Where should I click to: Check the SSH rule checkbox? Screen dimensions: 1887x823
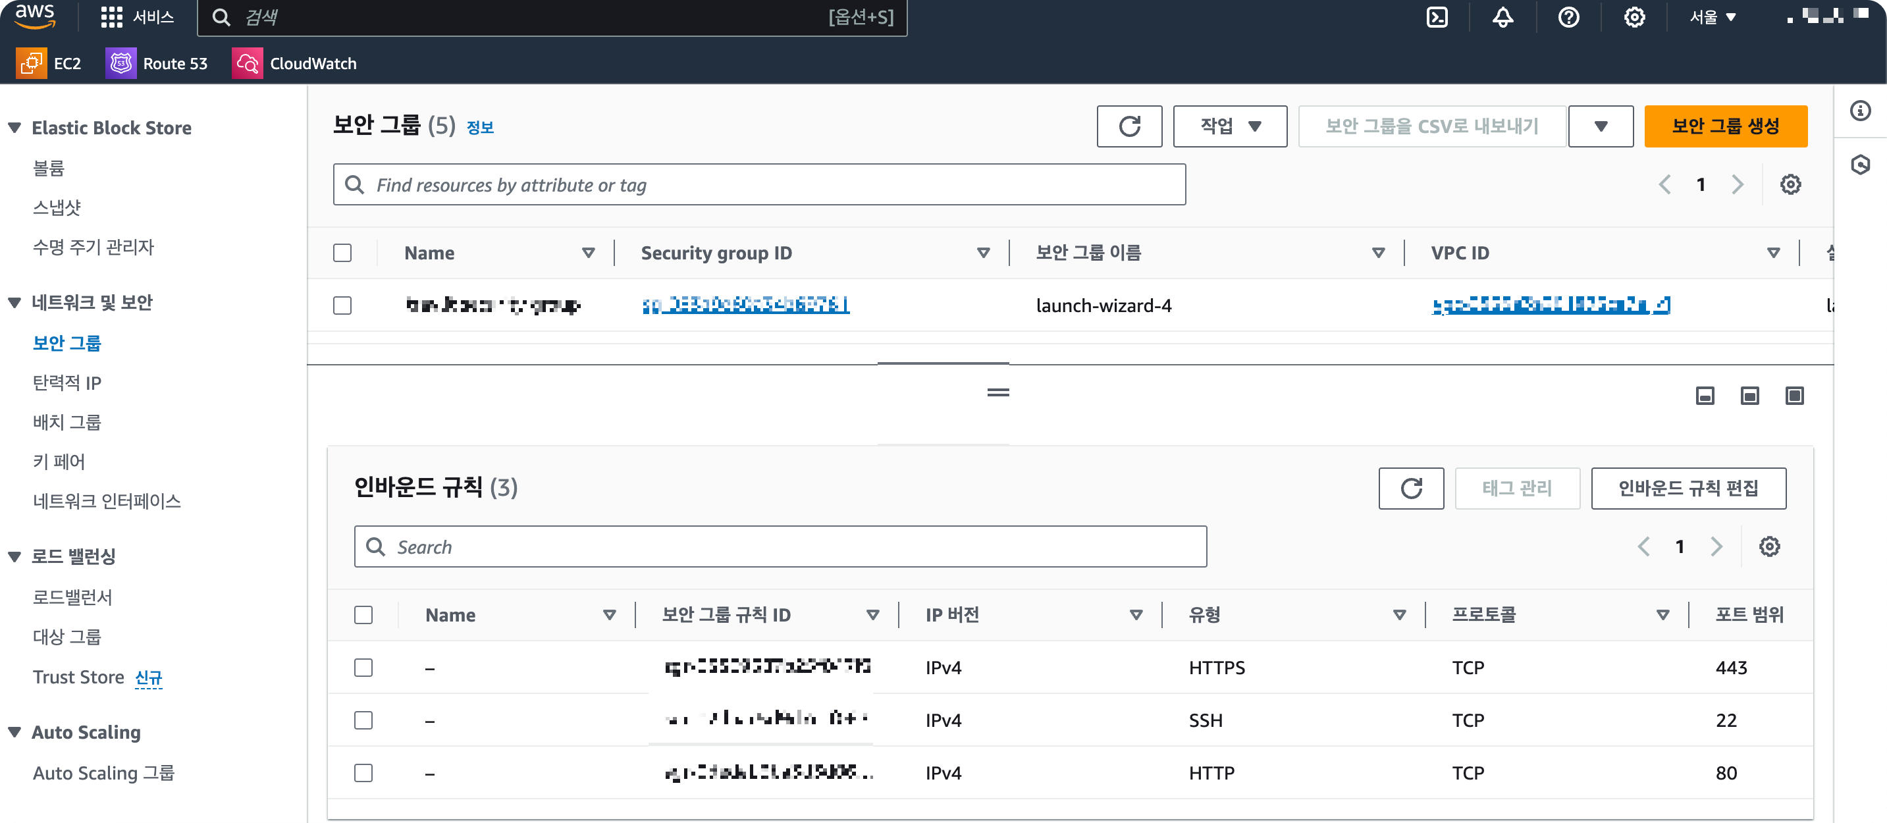click(363, 720)
